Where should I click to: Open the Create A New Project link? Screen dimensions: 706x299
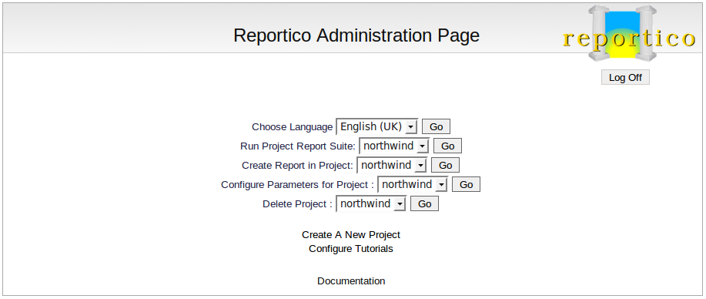pos(351,235)
